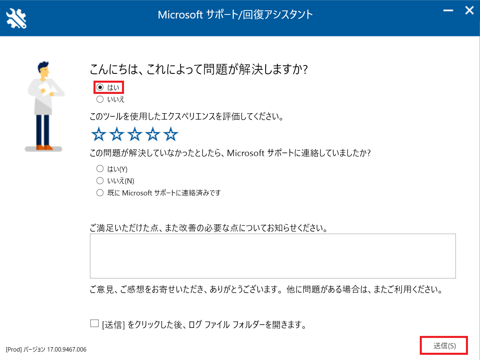The height and width of the screenshot is (360, 480).
Task: Give a five-star rating with last star
Action: point(171,134)
